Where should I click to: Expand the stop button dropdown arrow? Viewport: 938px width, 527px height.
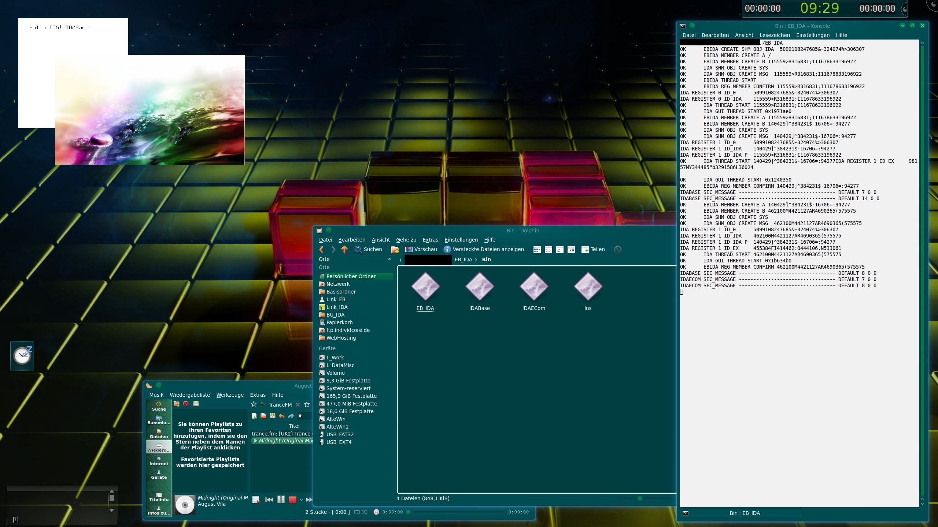point(301,500)
